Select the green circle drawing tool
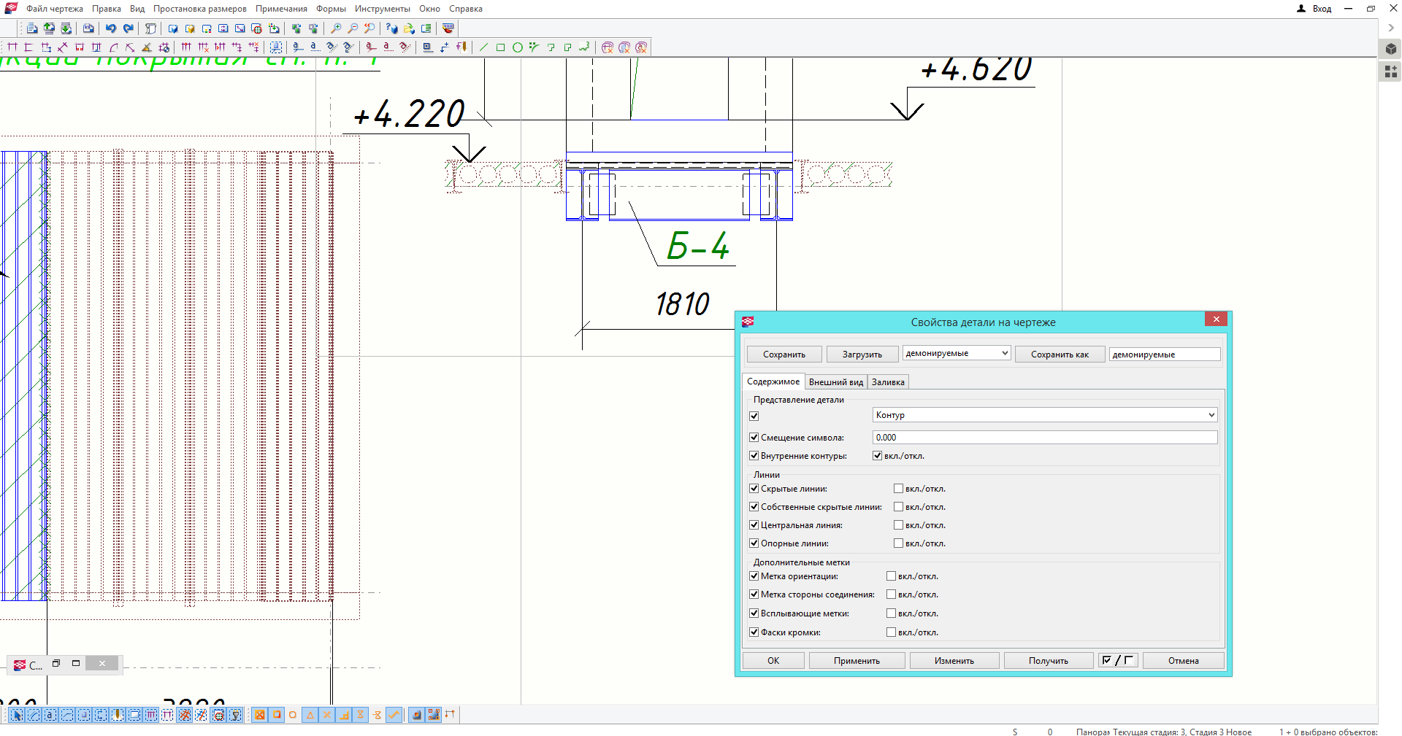 click(x=518, y=47)
